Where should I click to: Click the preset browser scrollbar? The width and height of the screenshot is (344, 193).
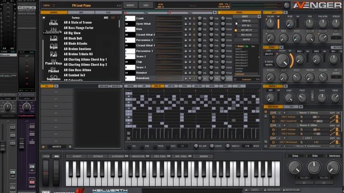tap(119, 24)
